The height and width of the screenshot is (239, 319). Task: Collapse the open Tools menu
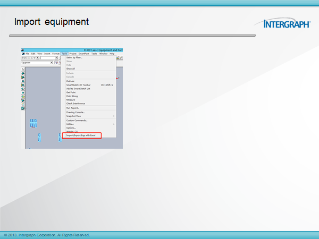click(64, 54)
